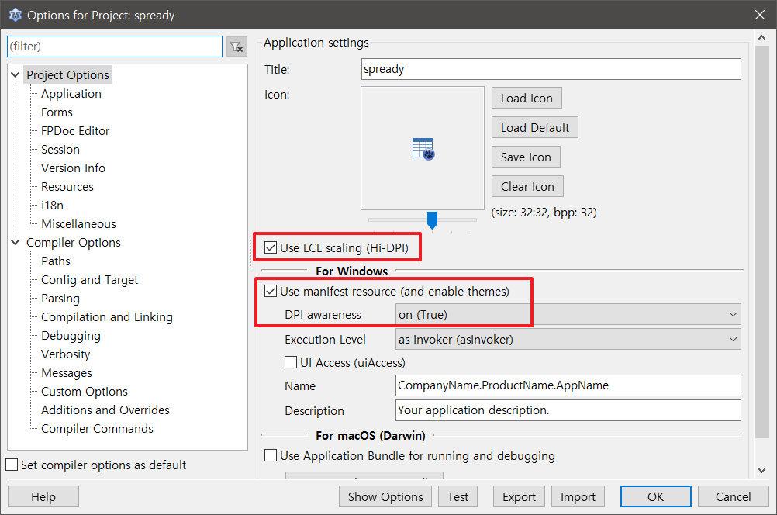Screen dimensions: 777x515
Task: Select Compiler Options root node
Action: point(74,243)
